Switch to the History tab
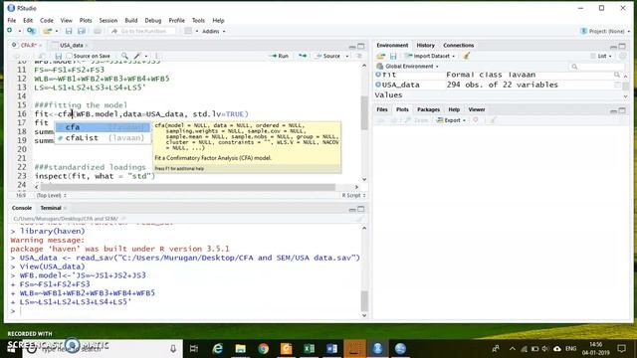This screenshot has width=637, height=358. point(425,45)
